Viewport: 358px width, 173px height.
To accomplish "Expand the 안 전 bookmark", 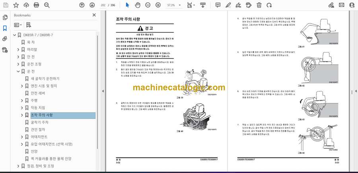I will (18, 57).
